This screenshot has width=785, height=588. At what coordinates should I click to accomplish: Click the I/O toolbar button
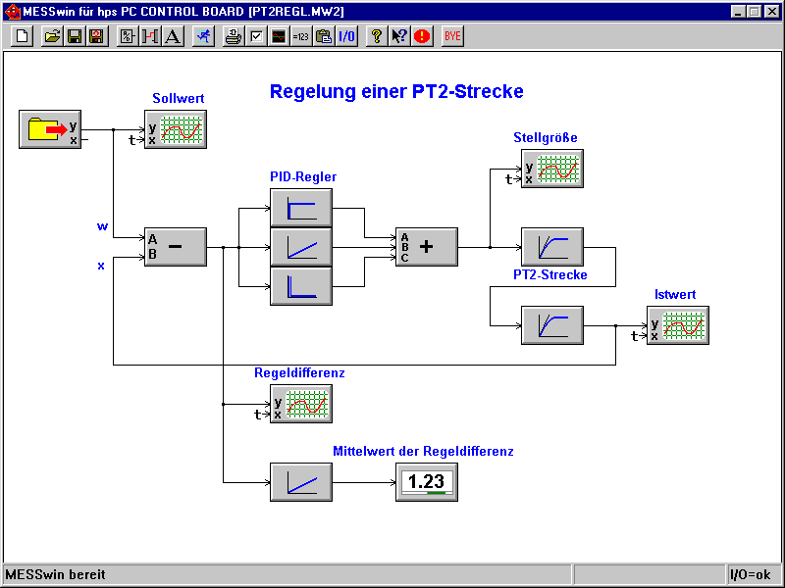tap(346, 36)
